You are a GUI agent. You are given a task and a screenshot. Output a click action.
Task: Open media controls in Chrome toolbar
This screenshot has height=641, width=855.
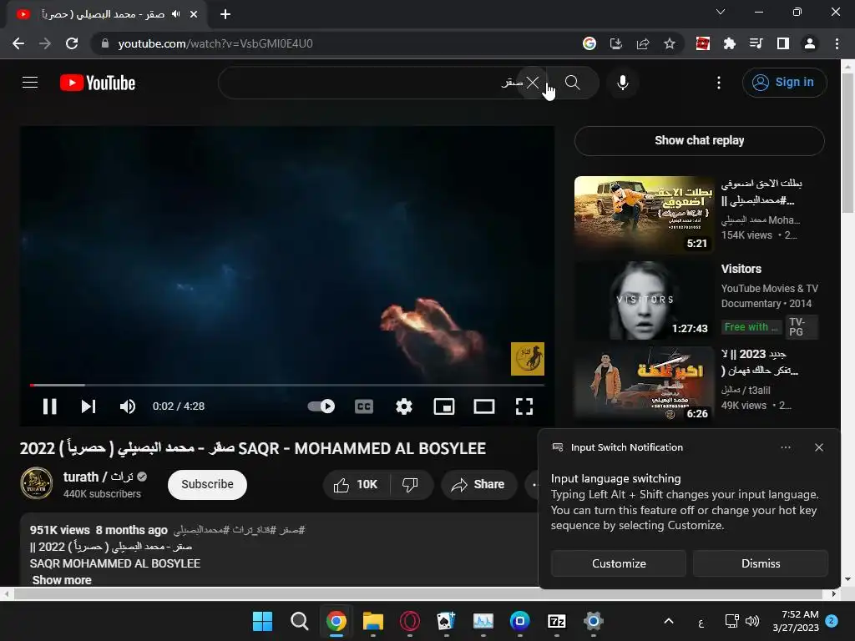pyautogui.click(x=756, y=43)
